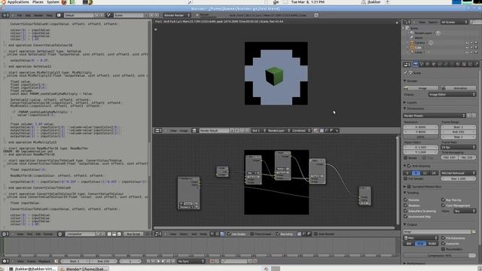482x271 pixels.
Task: Open the System menu in the top panel
Action: pyautogui.click(x=53, y=2)
